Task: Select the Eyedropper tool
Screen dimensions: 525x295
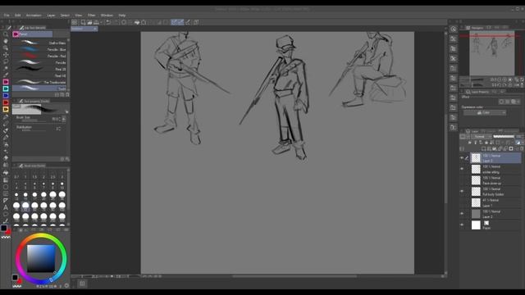Action: [x=6, y=75]
